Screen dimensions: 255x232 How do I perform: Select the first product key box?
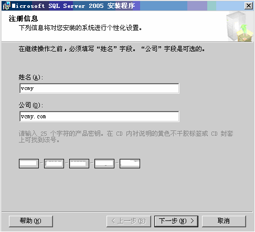pyautogui.click(x=29, y=164)
